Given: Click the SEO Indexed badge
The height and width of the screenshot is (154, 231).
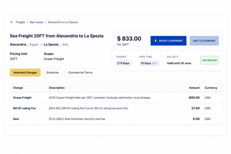Looking at the screenshot, I should pos(210,60).
